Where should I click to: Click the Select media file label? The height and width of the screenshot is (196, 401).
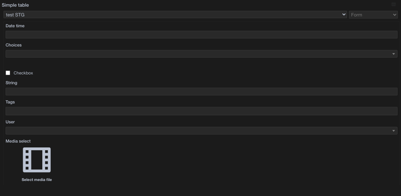[x=37, y=180]
